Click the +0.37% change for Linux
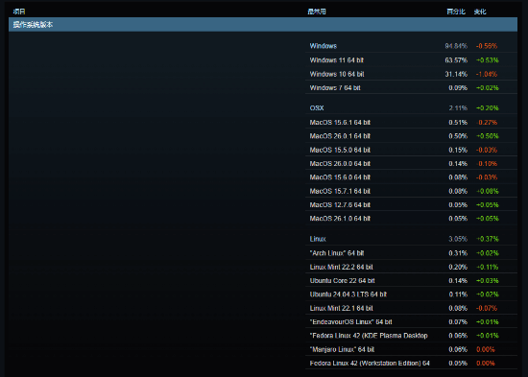Screen dimensions: 528x377 click(488, 239)
